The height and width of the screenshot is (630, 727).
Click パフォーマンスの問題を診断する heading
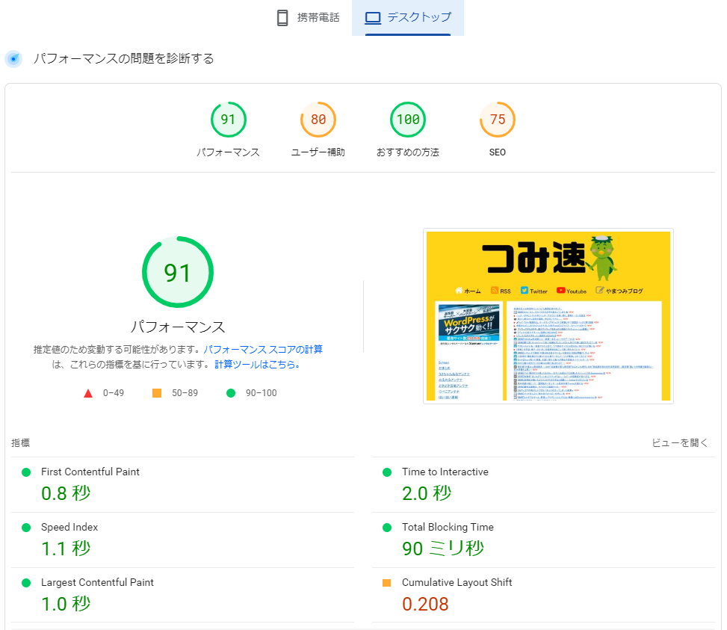[x=123, y=58]
